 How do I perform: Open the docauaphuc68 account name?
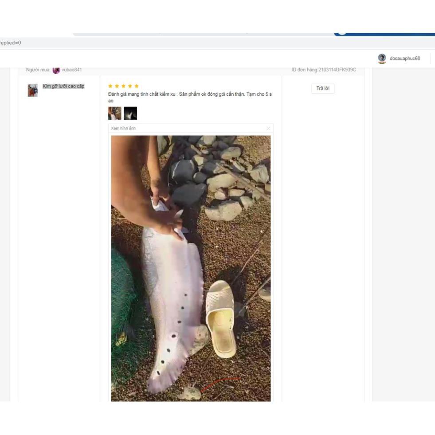pyautogui.click(x=404, y=59)
